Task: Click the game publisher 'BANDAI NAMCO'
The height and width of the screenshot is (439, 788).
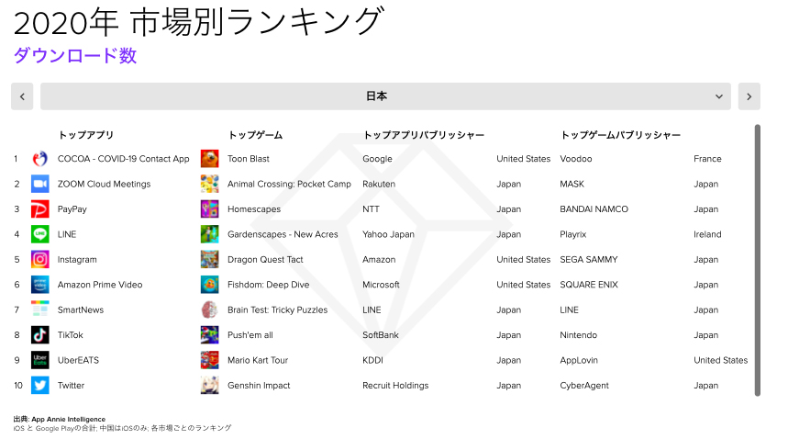Action: pos(594,209)
